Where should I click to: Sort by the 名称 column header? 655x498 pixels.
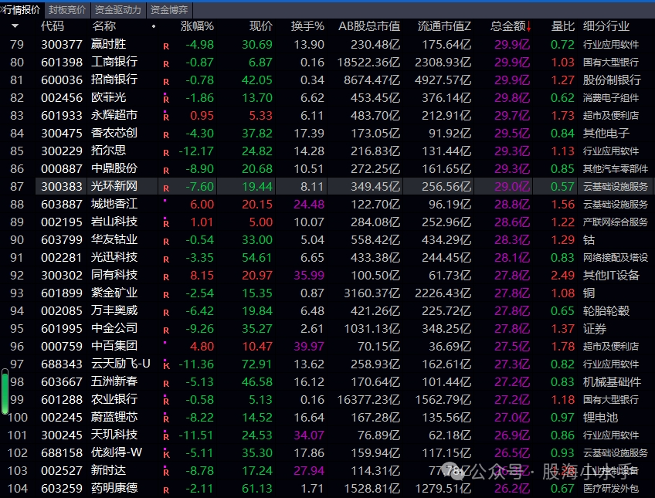[x=104, y=26]
